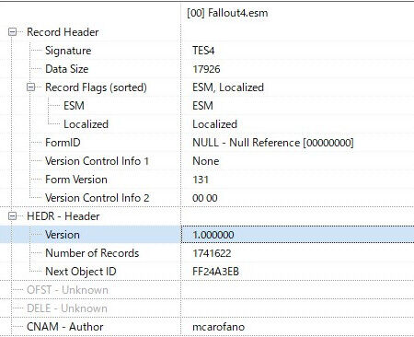Image resolution: width=414 pixels, height=337 pixels.
Task: Select the HEDR - Header row label
Action: coord(63,216)
